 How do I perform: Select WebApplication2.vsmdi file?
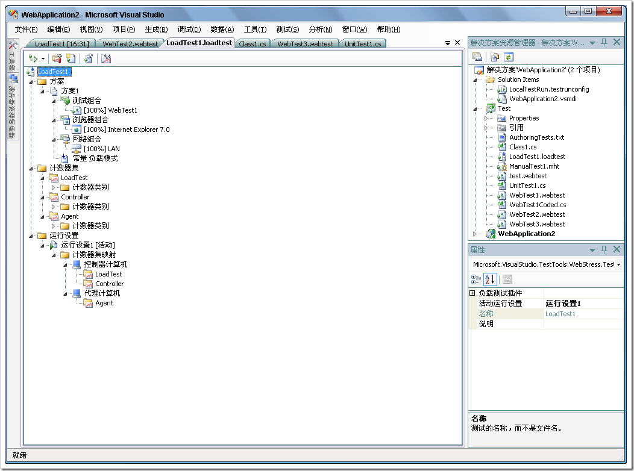(542, 99)
